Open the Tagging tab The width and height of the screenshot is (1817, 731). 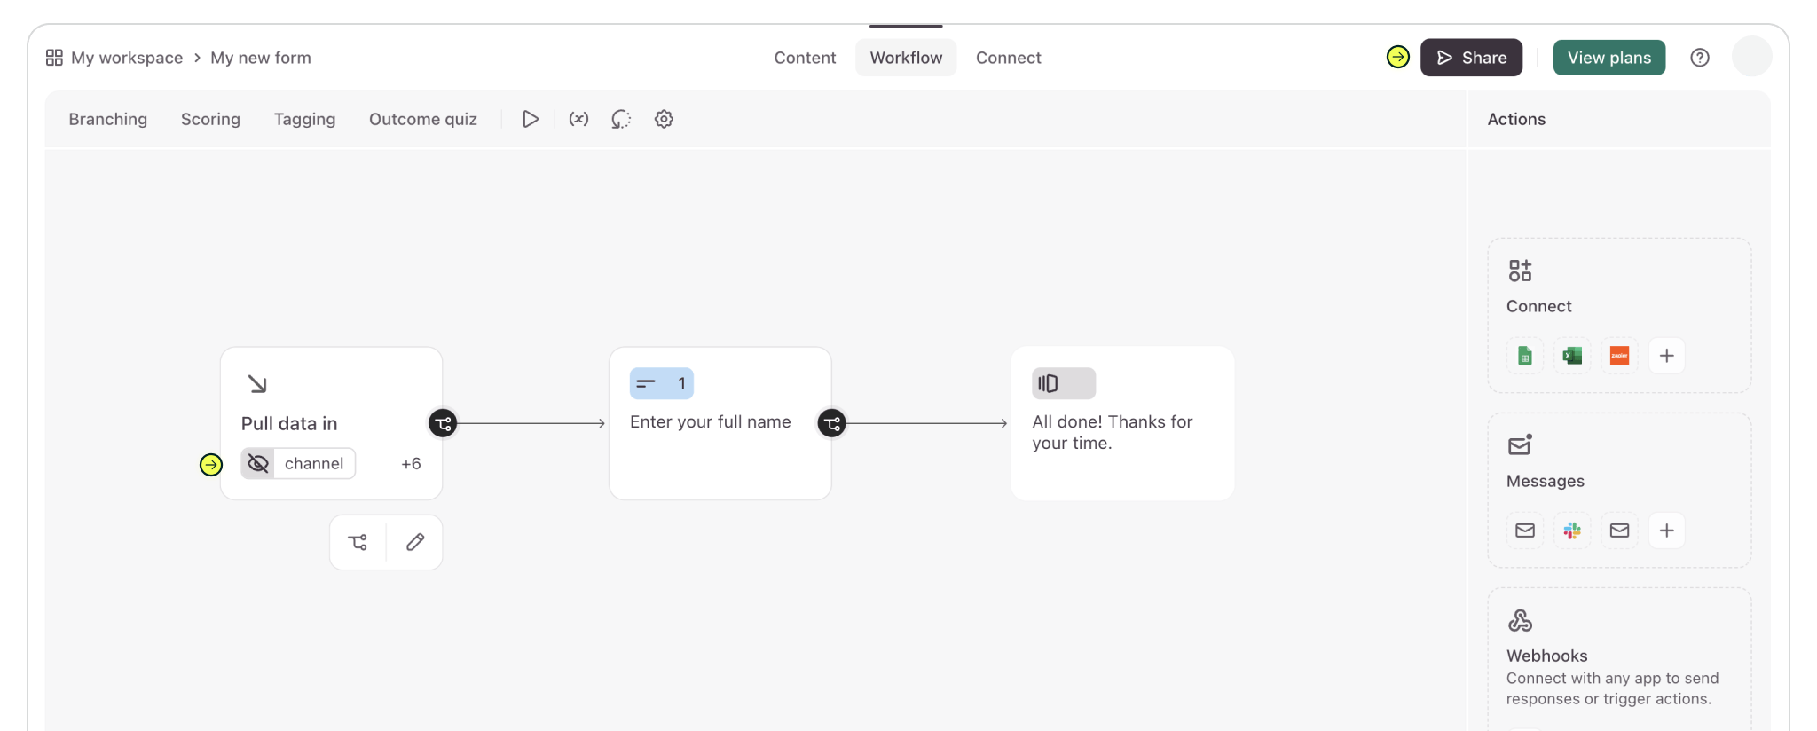point(304,119)
